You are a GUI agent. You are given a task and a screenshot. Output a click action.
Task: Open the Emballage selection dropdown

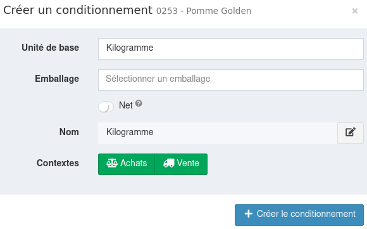pyautogui.click(x=231, y=80)
